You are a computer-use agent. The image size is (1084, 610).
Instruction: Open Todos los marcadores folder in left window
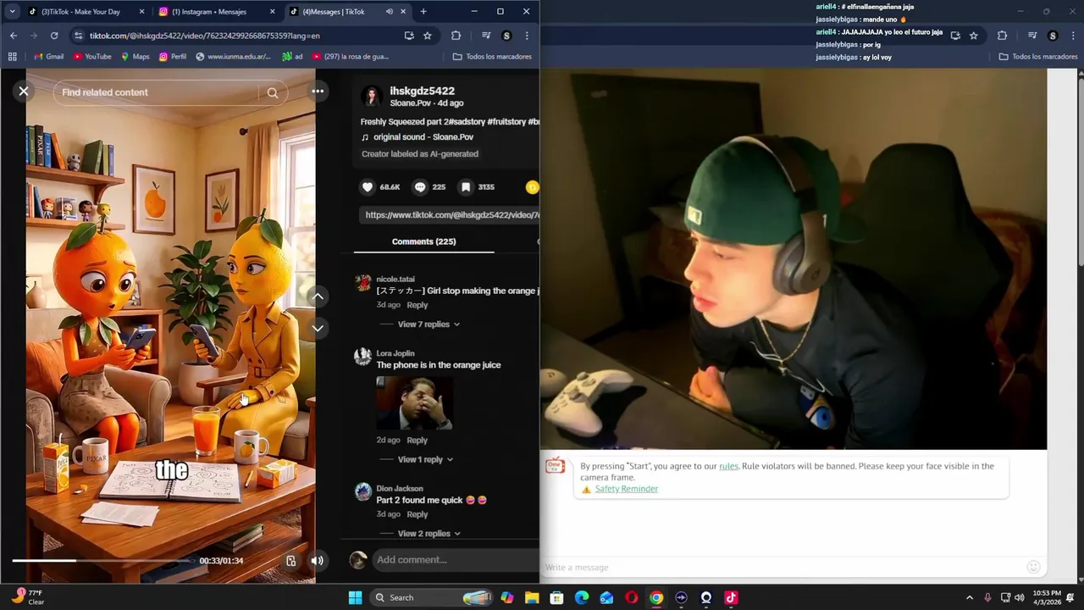click(492, 57)
